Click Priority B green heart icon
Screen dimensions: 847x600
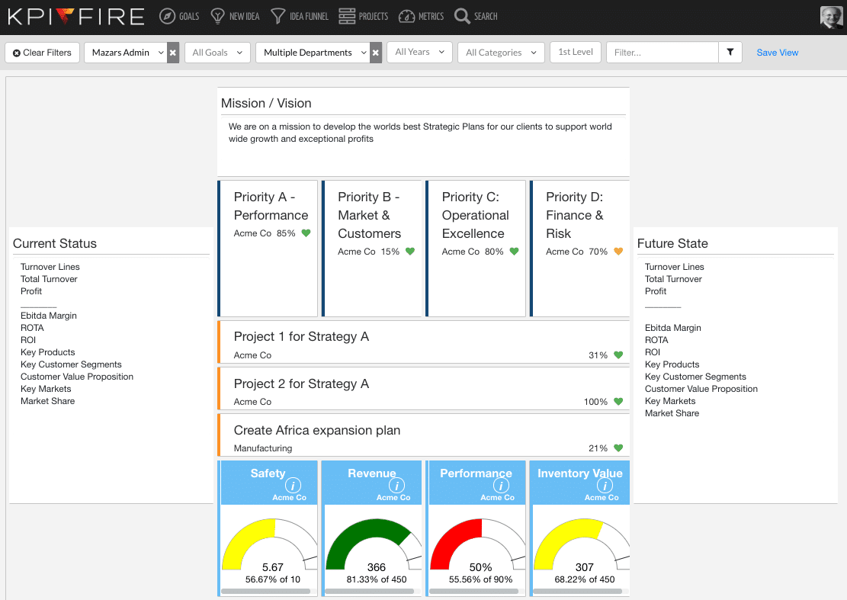click(410, 251)
